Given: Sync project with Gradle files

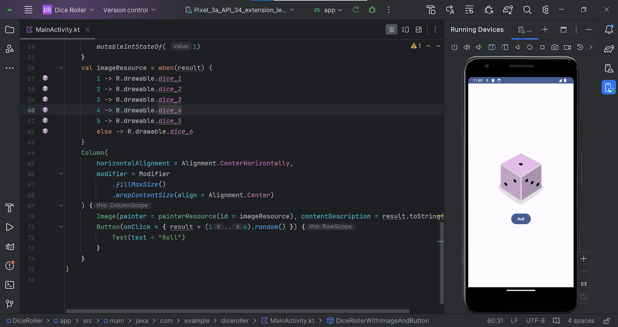Looking at the screenshot, I should (508, 10).
